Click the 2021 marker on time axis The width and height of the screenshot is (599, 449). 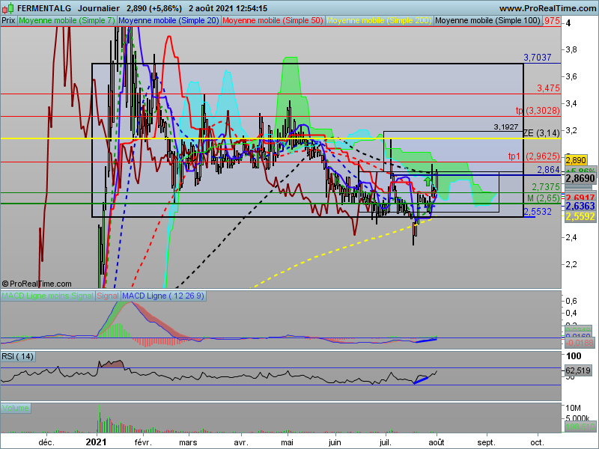pyautogui.click(x=96, y=442)
